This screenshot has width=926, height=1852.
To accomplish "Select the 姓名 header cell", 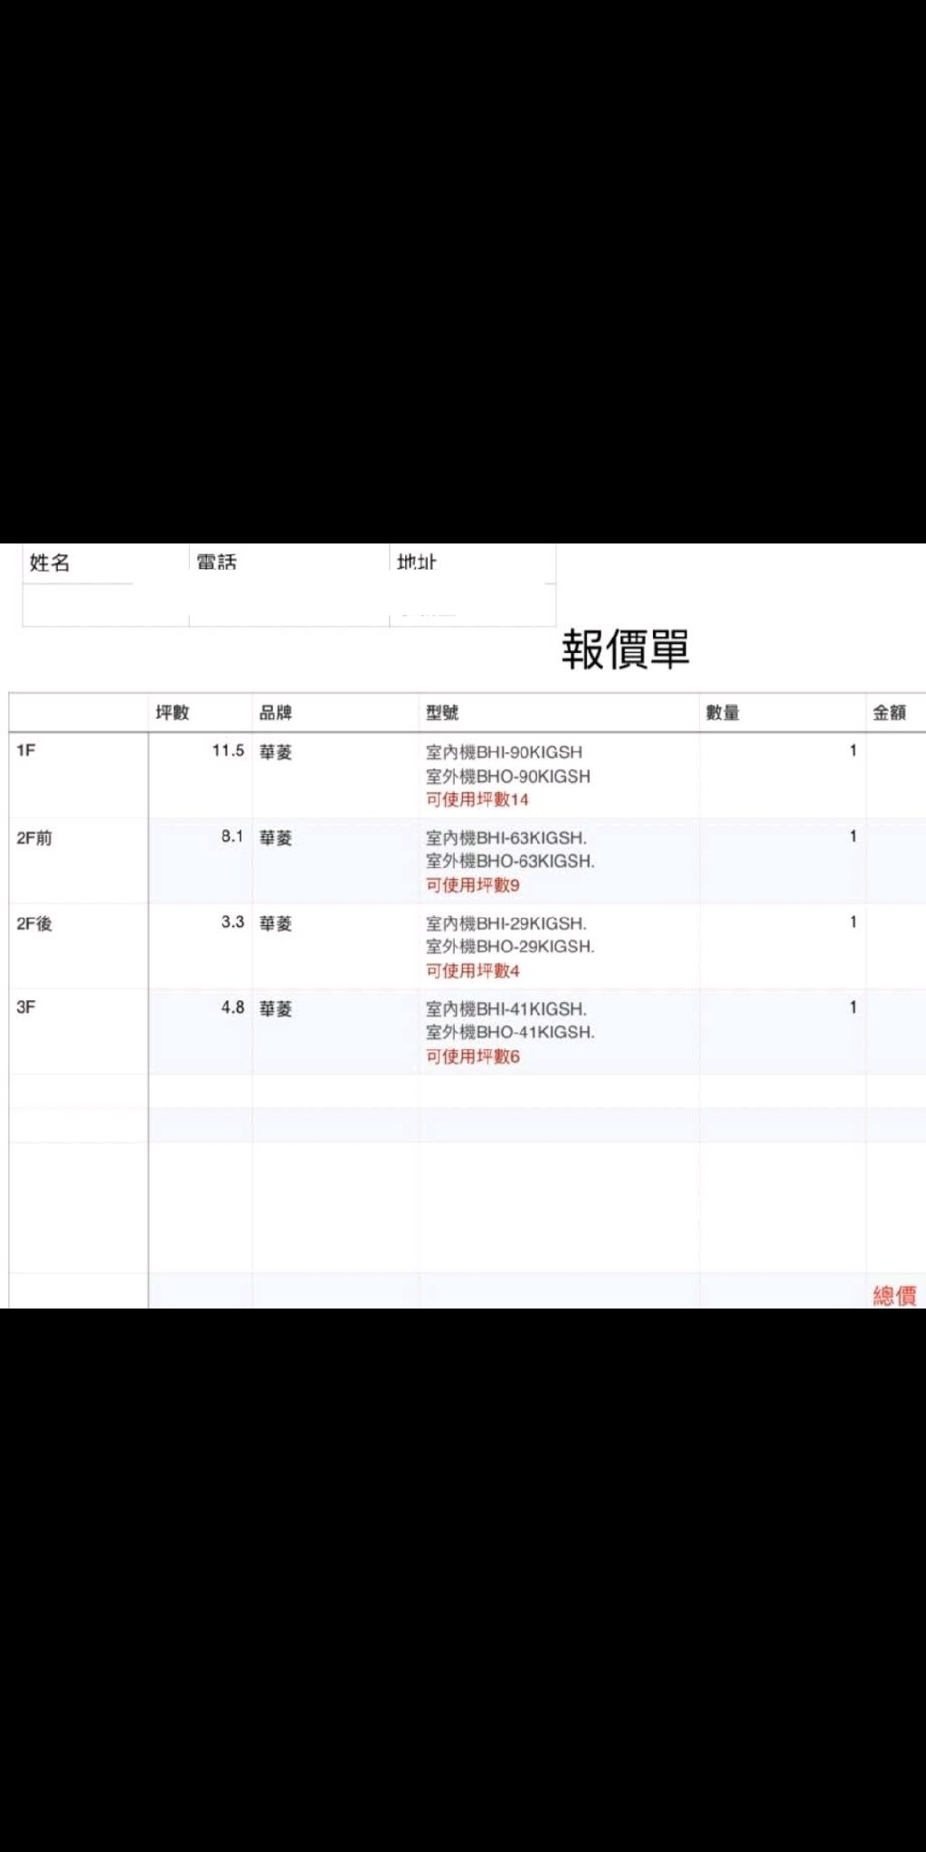I will [50, 562].
